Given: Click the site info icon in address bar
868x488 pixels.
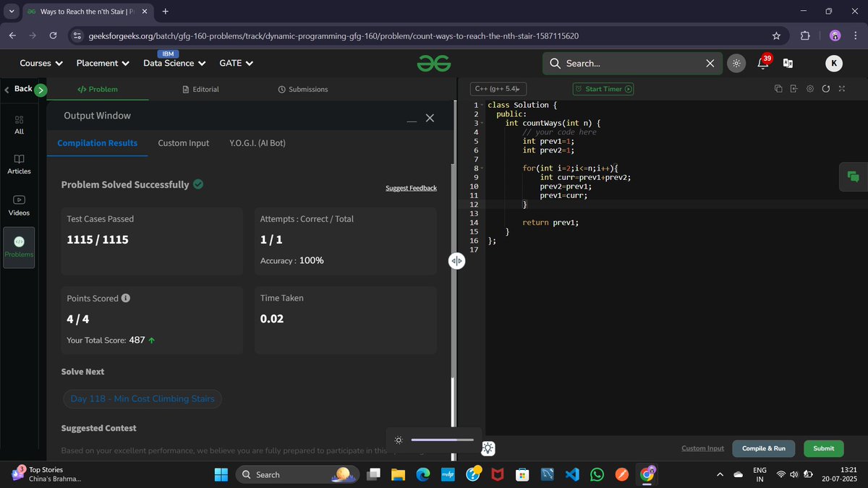Looking at the screenshot, I should pyautogui.click(x=78, y=35).
